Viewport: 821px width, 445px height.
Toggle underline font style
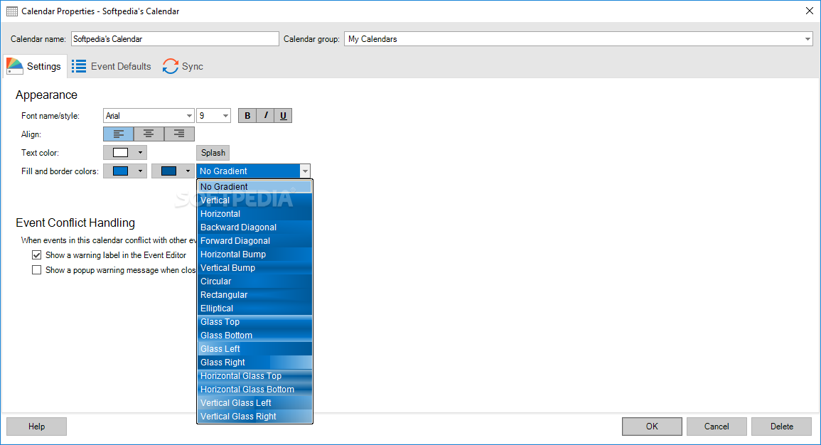[284, 116]
